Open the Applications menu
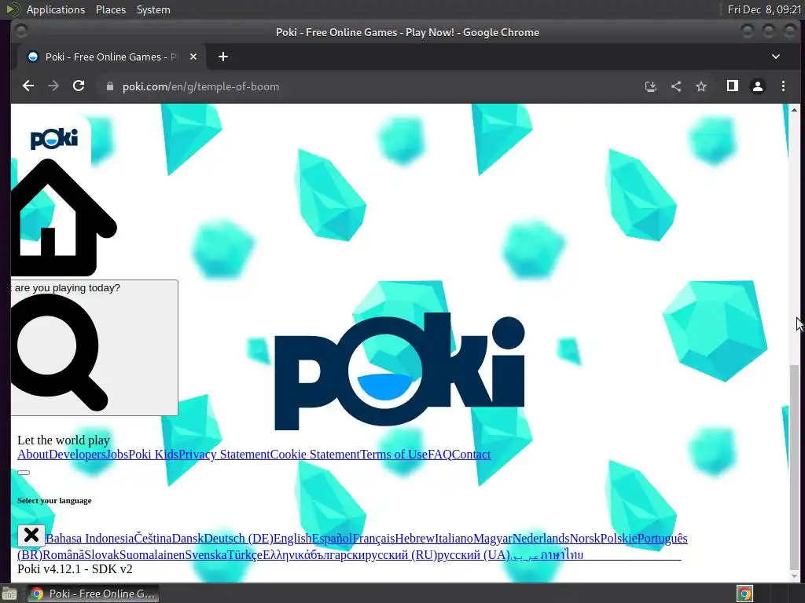Screen dimensions: 805x603 [56, 9]
